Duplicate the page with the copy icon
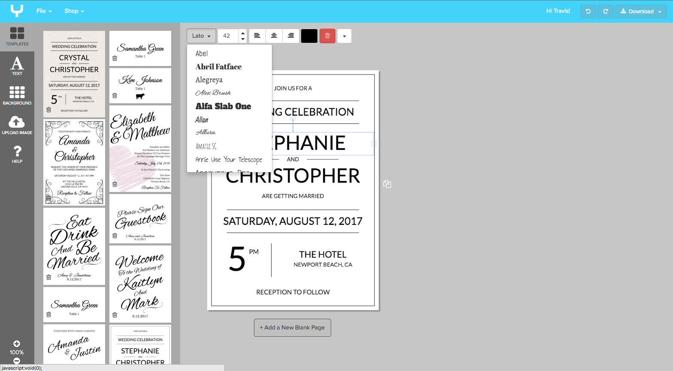 click(x=387, y=184)
